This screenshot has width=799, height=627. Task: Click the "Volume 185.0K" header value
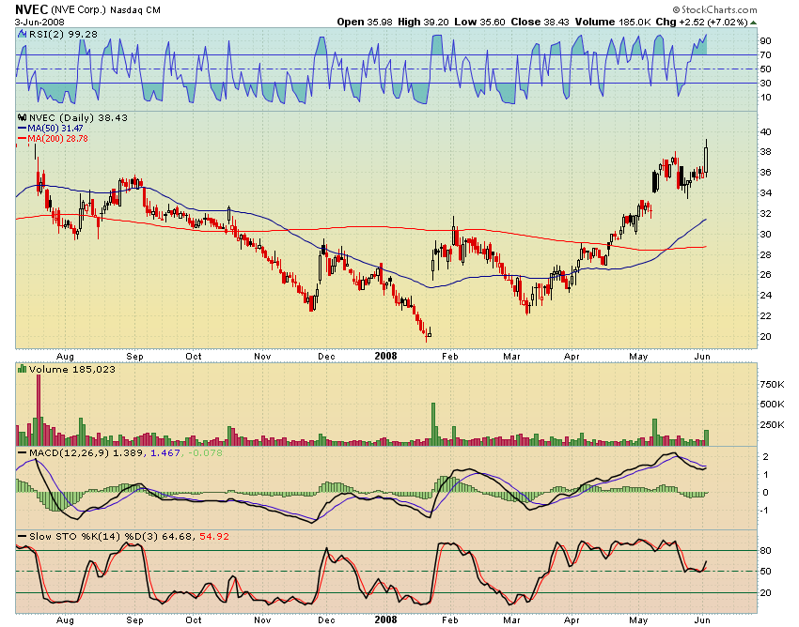(613, 22)
